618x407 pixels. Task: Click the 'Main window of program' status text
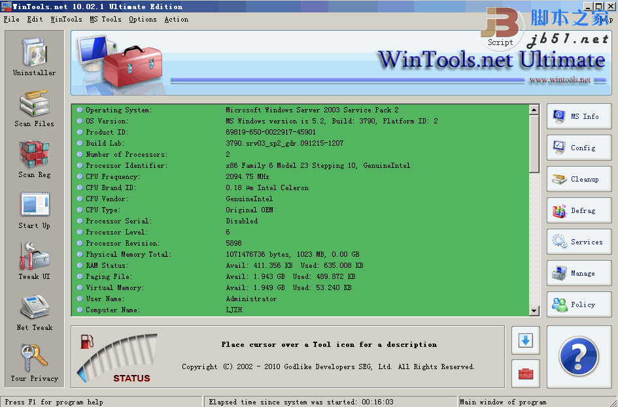[x=503, y=402]
